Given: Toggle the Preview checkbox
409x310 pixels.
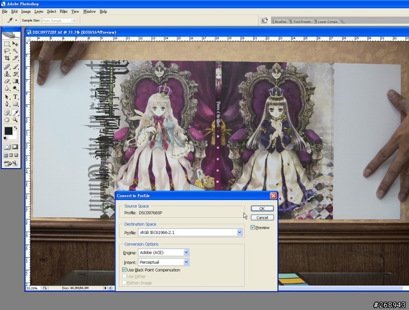Looking at the screenshot, I should coord(252,228).
